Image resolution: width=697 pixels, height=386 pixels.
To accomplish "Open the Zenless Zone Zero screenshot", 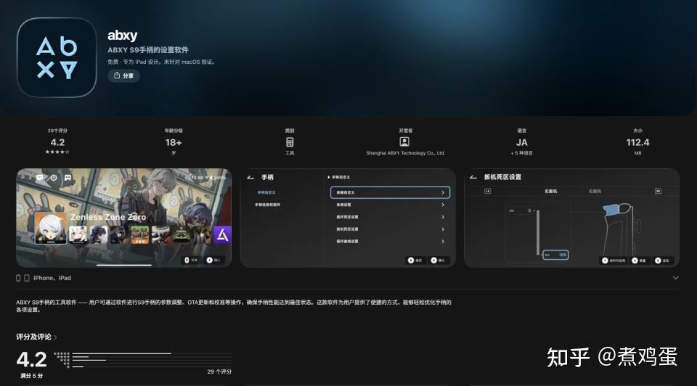I will pos(124,218).
